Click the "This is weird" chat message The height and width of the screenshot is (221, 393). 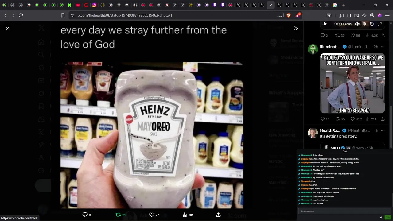pyautogui.click(x=318, y=204)
